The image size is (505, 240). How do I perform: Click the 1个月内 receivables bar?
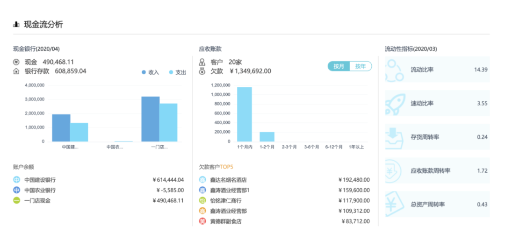tap(245, 114)
